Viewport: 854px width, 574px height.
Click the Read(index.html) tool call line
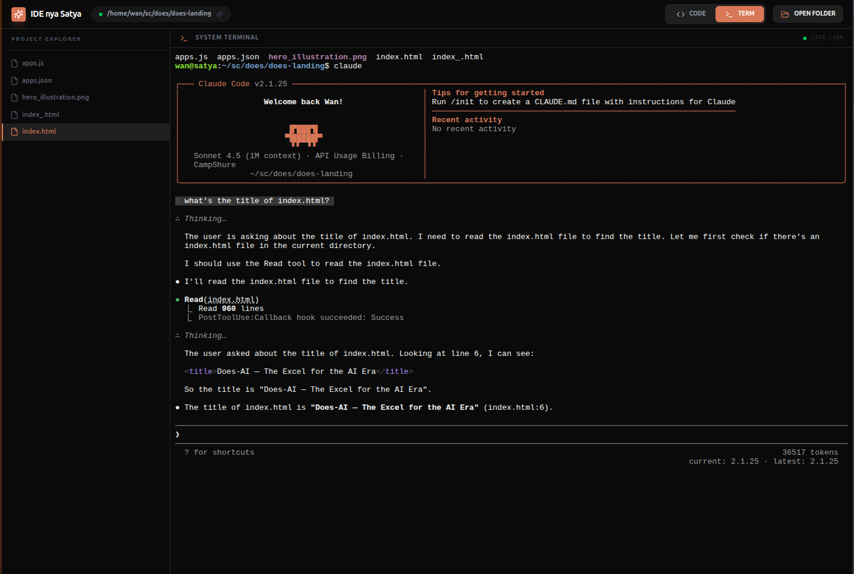pyautogui.click(x=221, y=300)
